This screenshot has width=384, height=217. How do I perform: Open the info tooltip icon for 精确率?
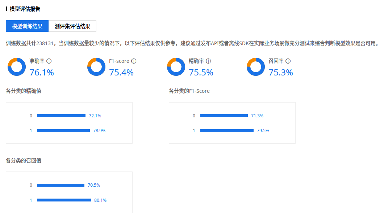208,61
